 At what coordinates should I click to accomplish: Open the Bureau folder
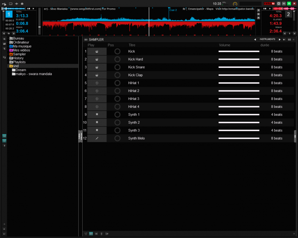point(17,38)
